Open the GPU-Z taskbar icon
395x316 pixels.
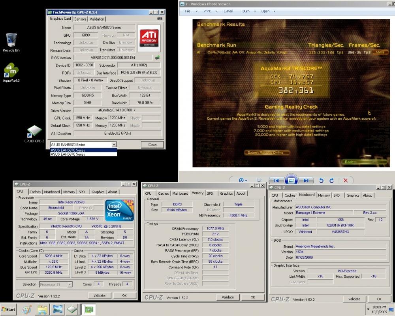point(88,309)
